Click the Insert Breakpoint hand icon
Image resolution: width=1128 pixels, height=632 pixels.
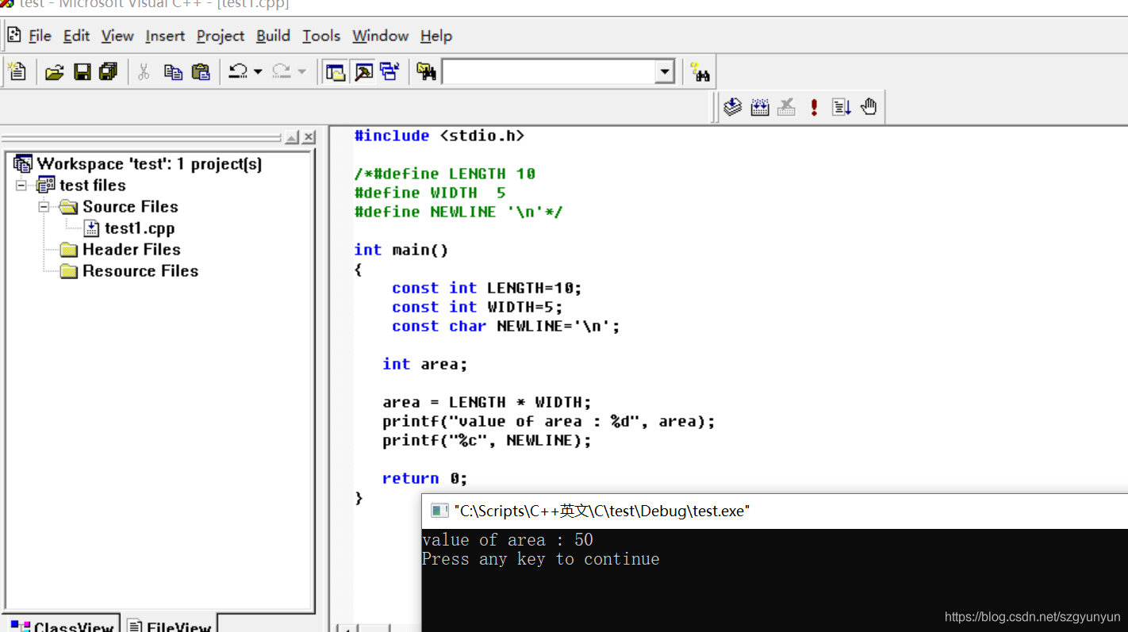click(x=869, y=107)
